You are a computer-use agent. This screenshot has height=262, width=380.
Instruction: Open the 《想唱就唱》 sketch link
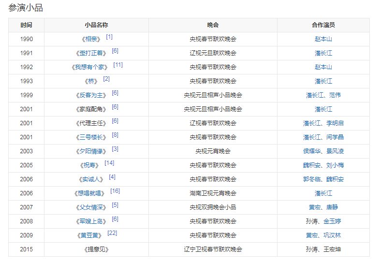point(89,193)
